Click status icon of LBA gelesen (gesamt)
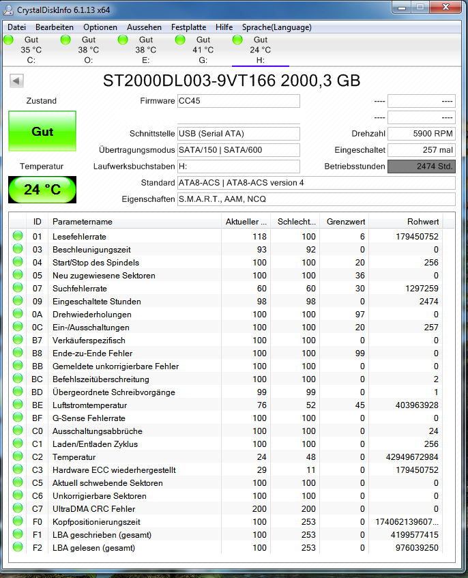Screen dimensions: 468x578 18,547
